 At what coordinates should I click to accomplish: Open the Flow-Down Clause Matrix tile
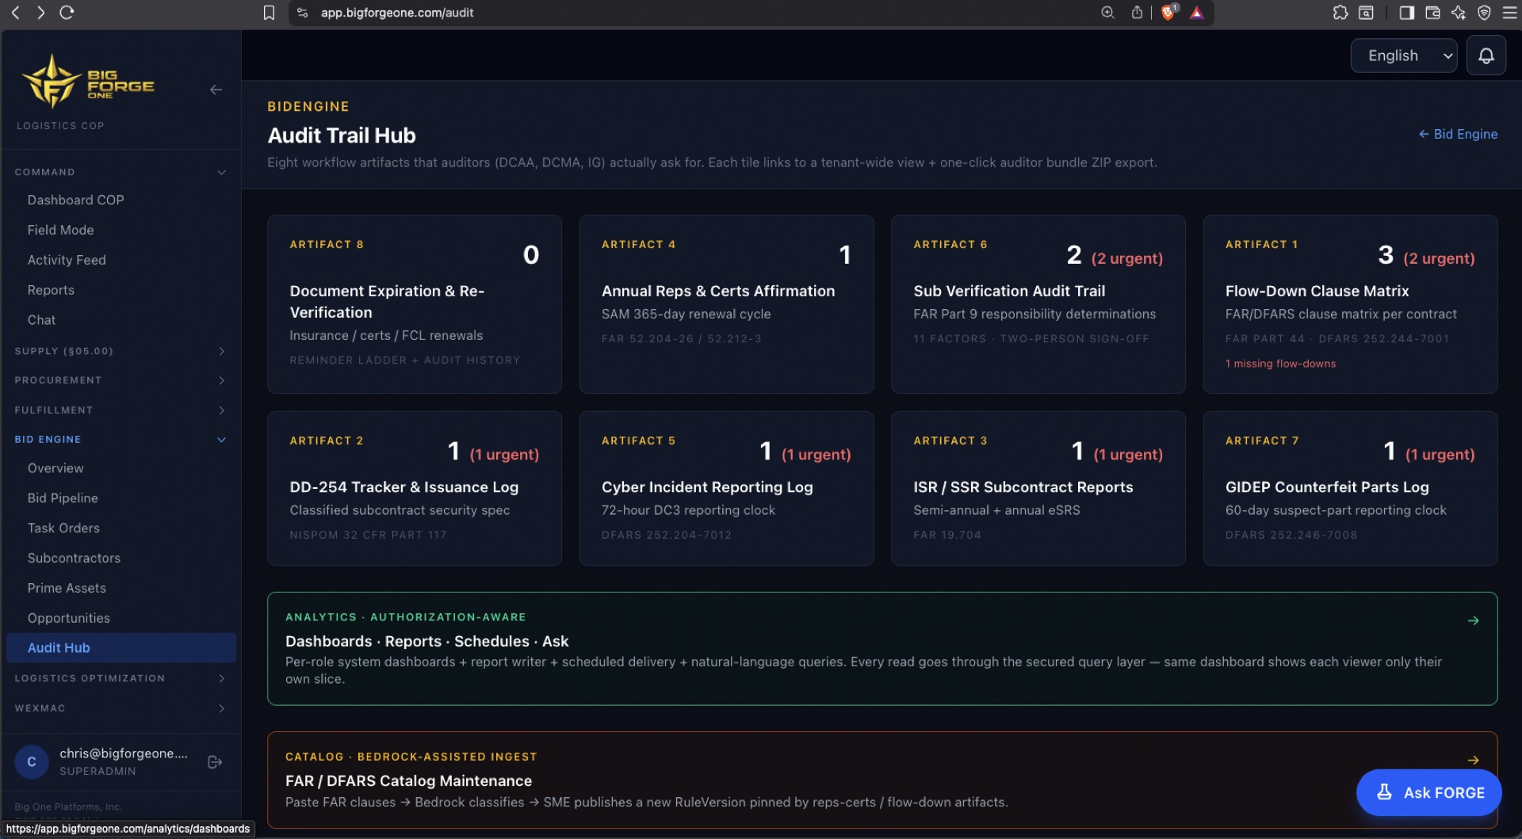pos(1350,304)
